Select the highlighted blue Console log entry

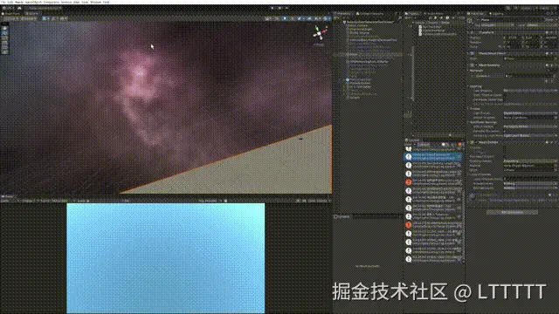click(433, 157)
